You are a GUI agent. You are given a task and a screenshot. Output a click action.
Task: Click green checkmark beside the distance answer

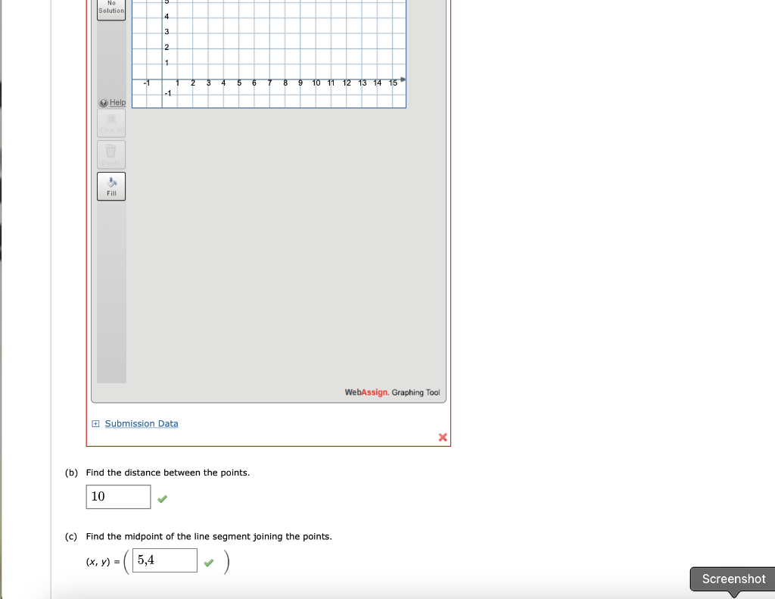(x=161, y=498)
